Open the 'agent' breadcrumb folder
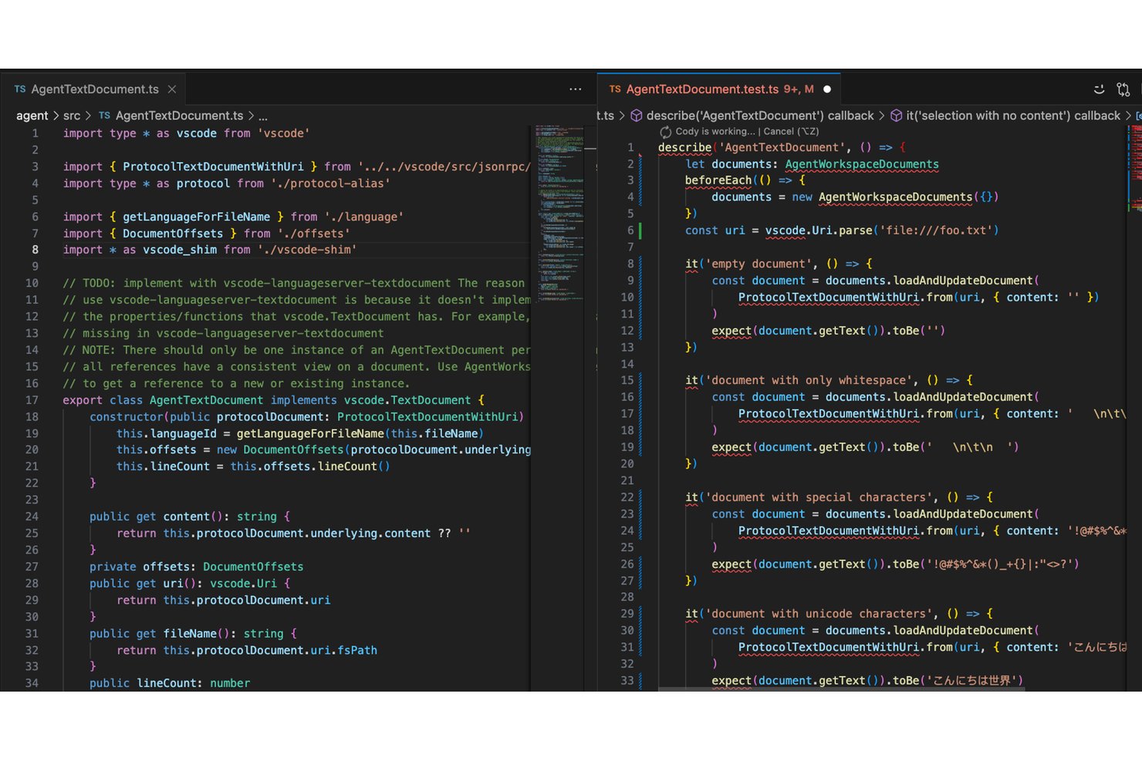Viewport: 1142px width, 761px height. click(x=32, y=116)
